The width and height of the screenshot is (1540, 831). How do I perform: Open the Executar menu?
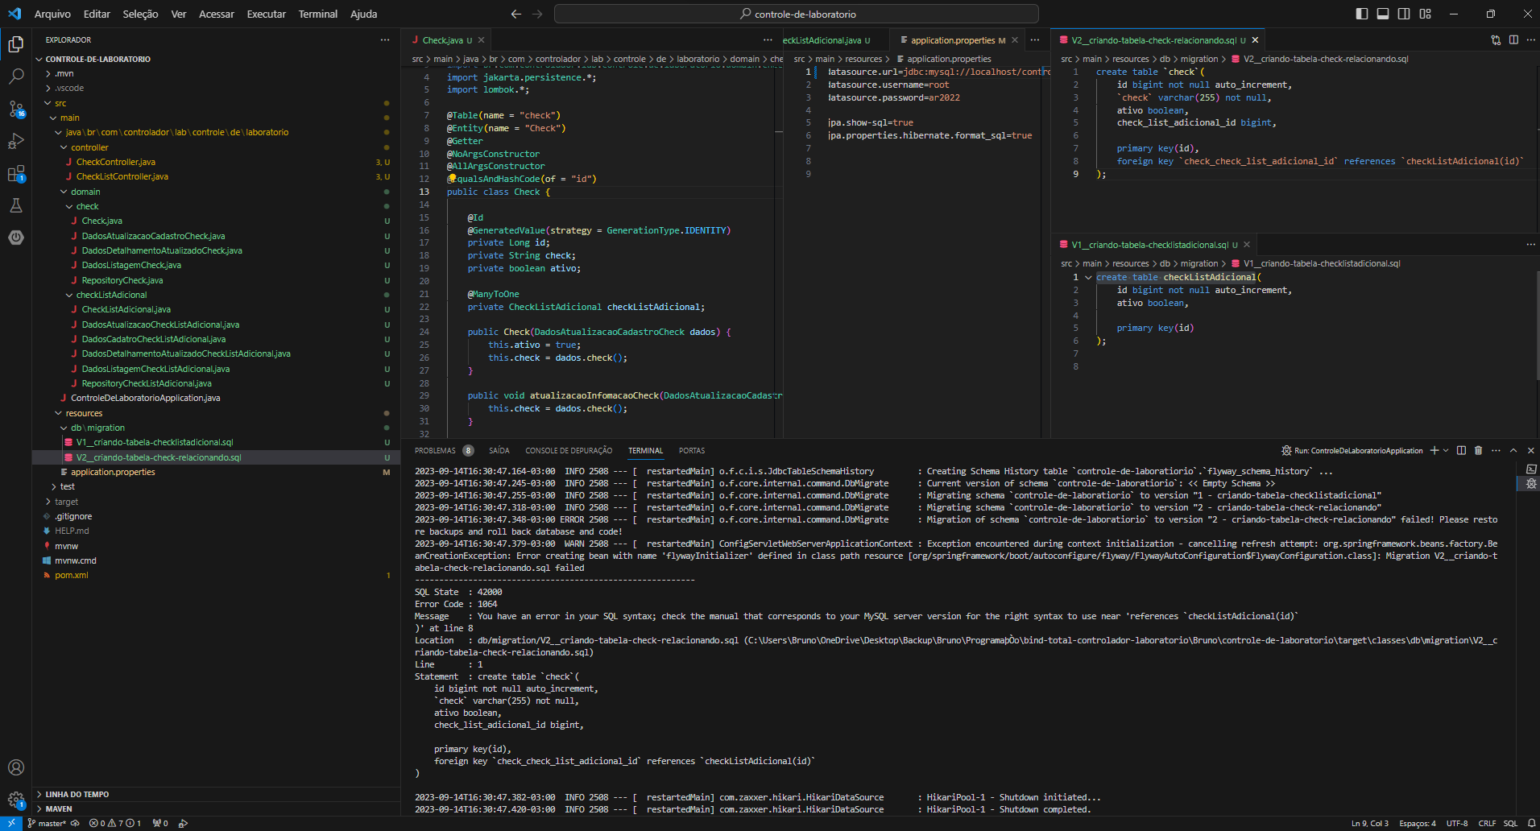pyautogui.click(x=266, y=14)
